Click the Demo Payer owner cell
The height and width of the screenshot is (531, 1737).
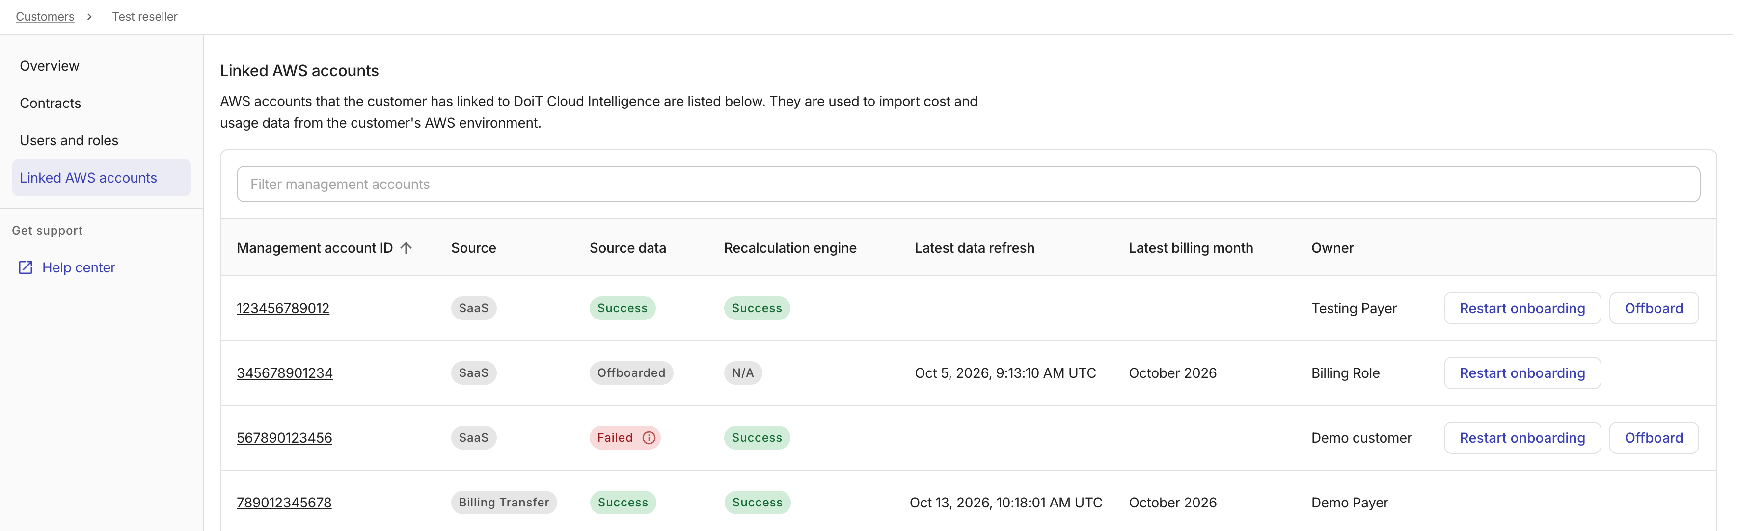click(x=1349, y=503)
